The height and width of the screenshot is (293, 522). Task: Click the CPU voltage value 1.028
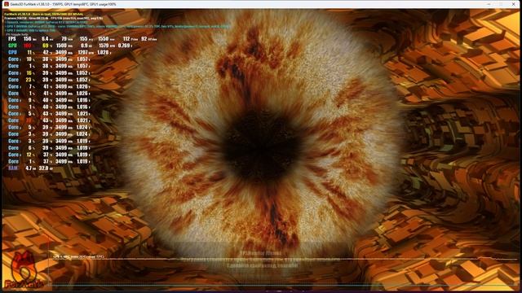(103, 52)
